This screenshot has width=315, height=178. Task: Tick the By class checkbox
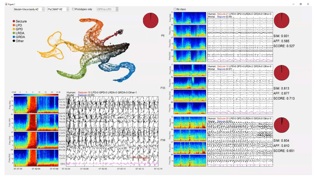(x=175, y=9)
